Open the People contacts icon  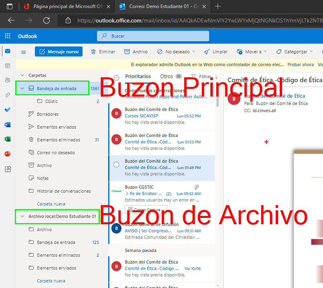pyautogui.click(x=7, y=80)
